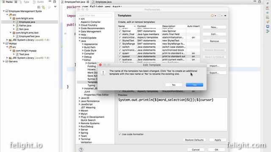Click No in the Edit Template dialog
The width and height of the screenshot is (271, 152).
(174, 85)
